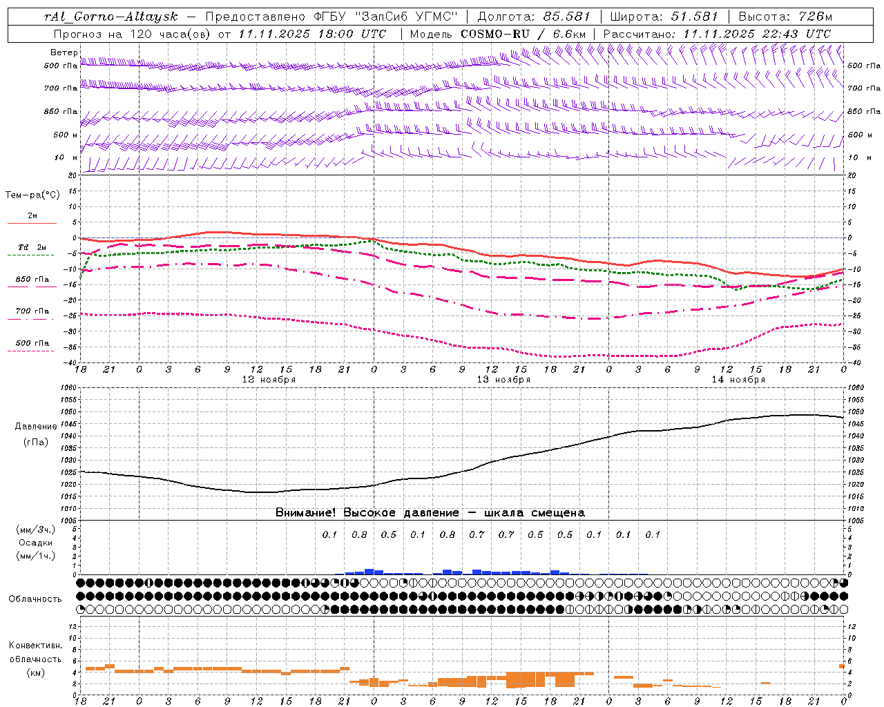Click the warning Внимание! Высокое давление – шкала смещена
The width and height of the screenshot is (884, 707).
point(430,512)
